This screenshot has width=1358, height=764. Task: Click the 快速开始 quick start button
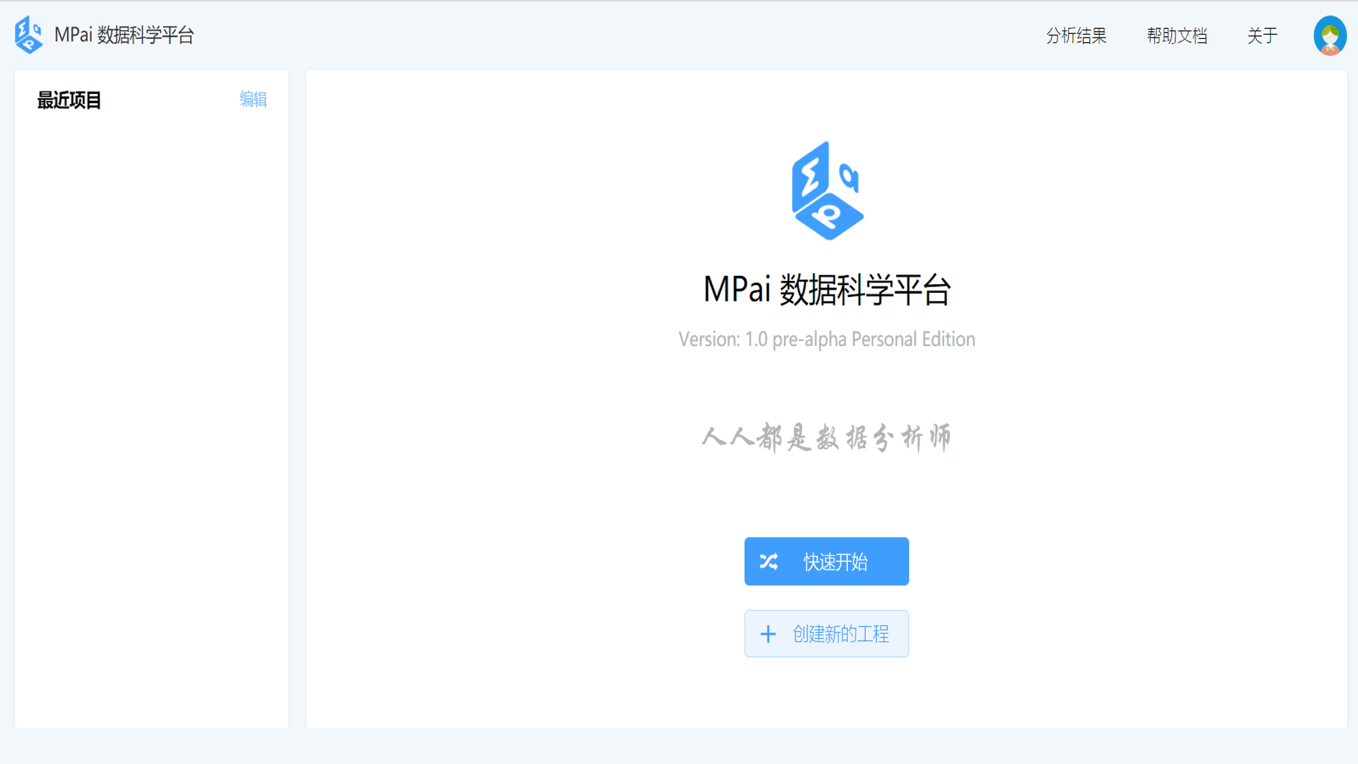826,561
